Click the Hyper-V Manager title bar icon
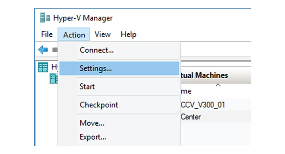 click(x=45, y=18)
